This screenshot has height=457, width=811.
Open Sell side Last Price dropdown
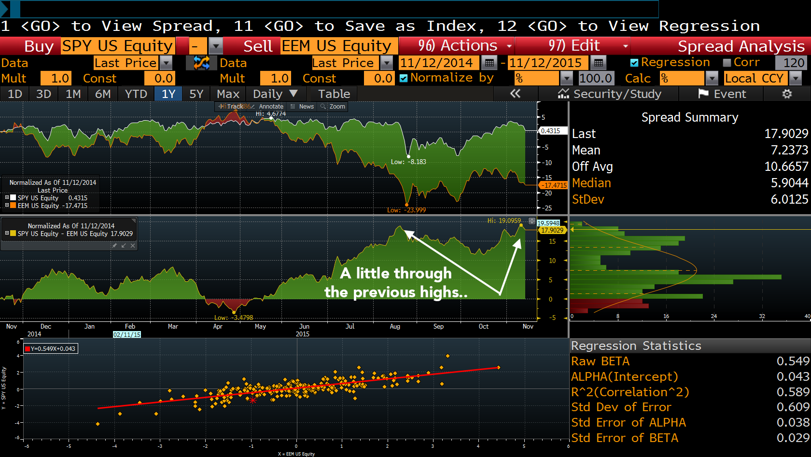pos(387,63)
